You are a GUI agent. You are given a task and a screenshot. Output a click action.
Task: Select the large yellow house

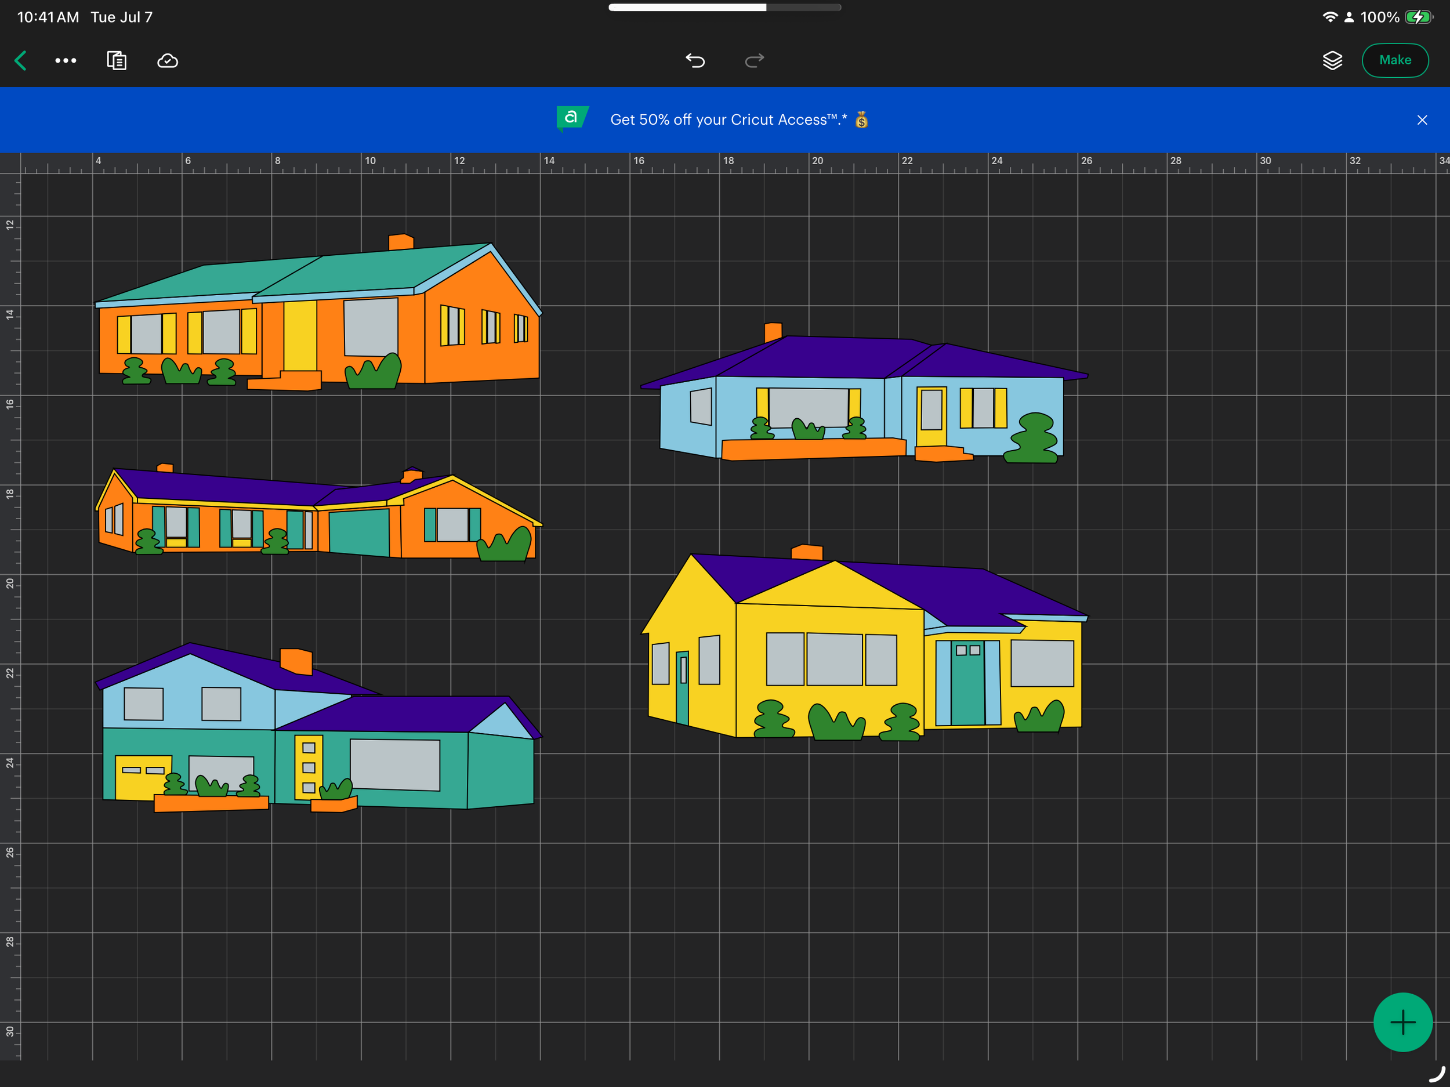tap(864, 643)
